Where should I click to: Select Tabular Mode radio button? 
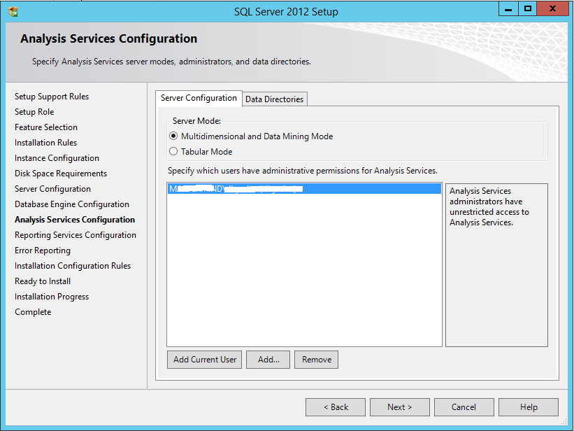[x=173, y=151]
